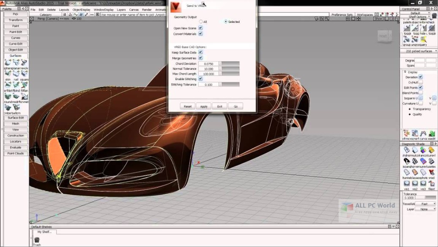
Task: Select the round tool in Surfaces
Action: (x=8, y=96)
